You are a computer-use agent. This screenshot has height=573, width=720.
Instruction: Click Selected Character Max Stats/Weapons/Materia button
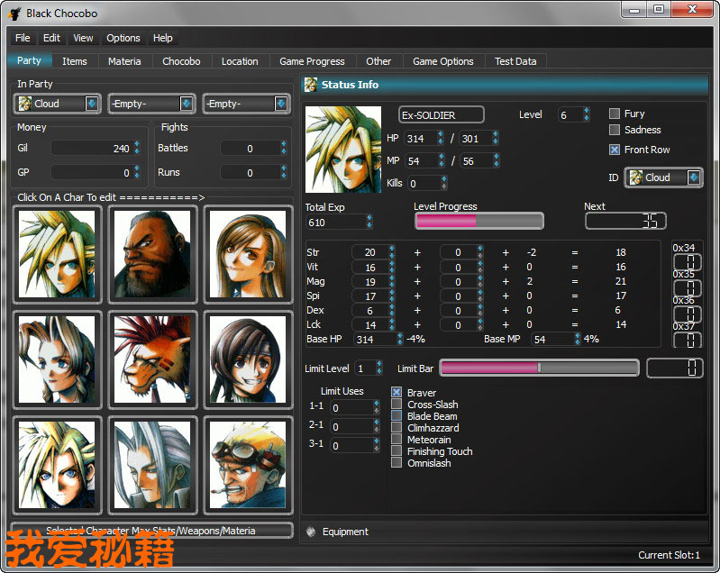[152, 530]
